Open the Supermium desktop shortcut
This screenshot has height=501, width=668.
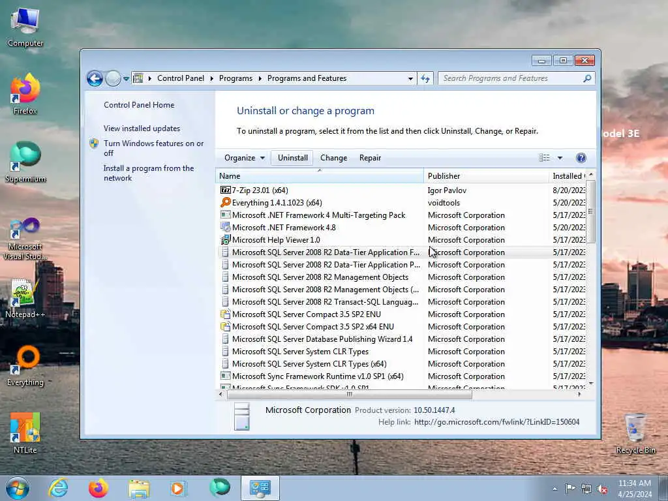25,162
